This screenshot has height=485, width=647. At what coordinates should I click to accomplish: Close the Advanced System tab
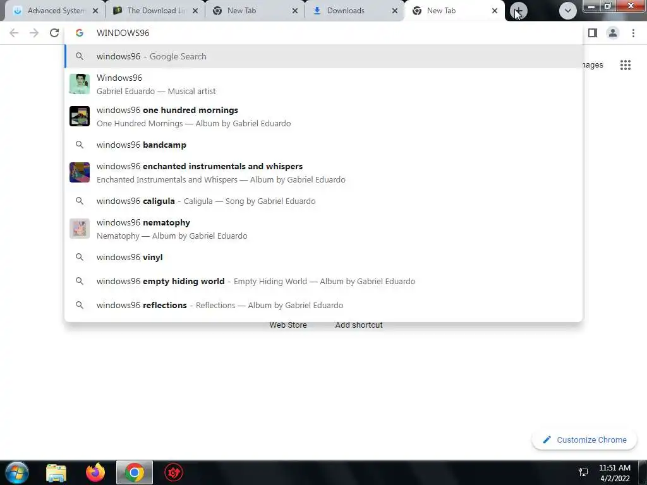(x=95, y=11)
